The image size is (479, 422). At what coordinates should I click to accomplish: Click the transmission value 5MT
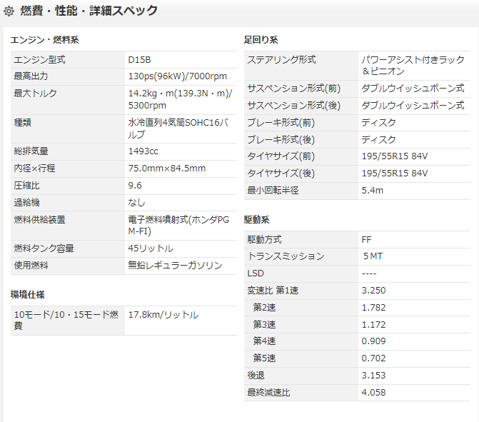pos(373,256)
